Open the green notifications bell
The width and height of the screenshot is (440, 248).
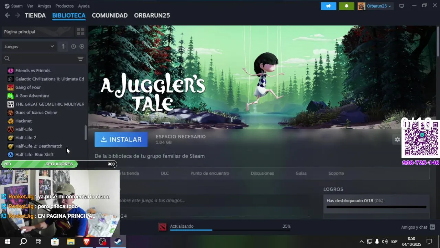click(x=346, y=6)
